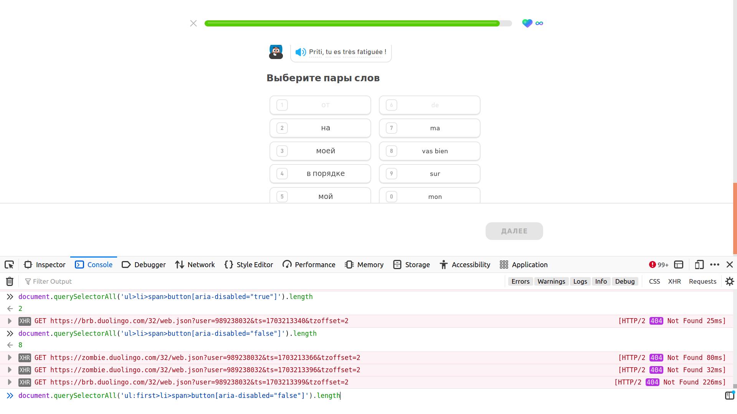Image resolution: width=737 pixels, height=414 pixels.
Task: Play the sentence audio speaker icon
Action: (301, 52)
